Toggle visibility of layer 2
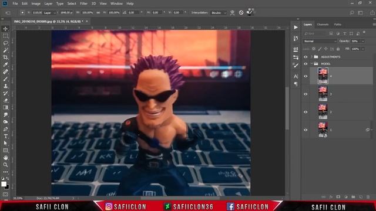The width and height of the screenshot is (376, 211). pyautogui.click(x=305, y=112)
